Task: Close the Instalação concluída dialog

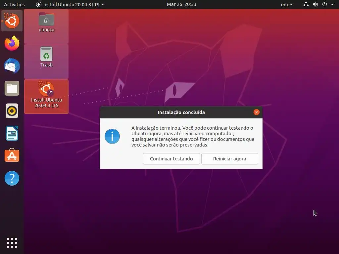Action: (x=257, y=112)
